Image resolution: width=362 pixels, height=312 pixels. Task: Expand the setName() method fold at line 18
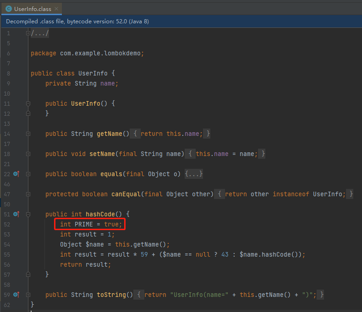tap(28, 154)
